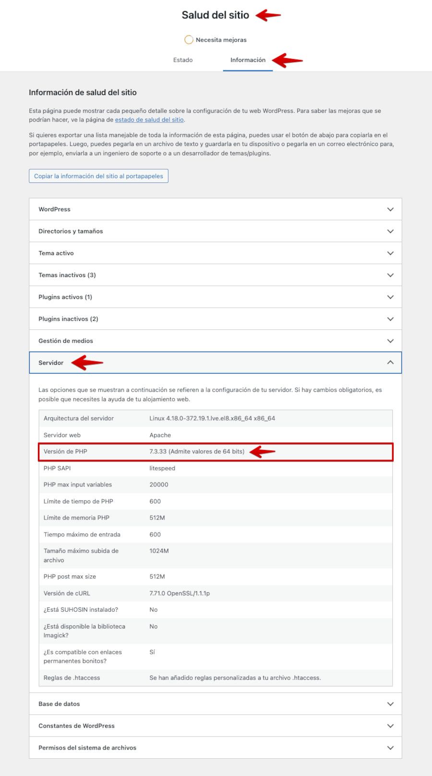Click 'Plugins activos (1)' title
This screenshot has height=776, width=432.
(65, 297)
